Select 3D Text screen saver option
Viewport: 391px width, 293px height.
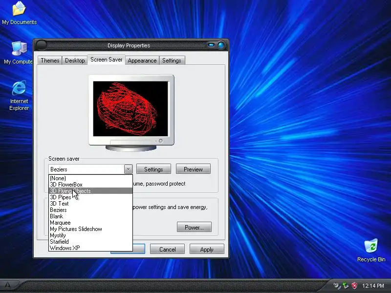coord(90,204)
